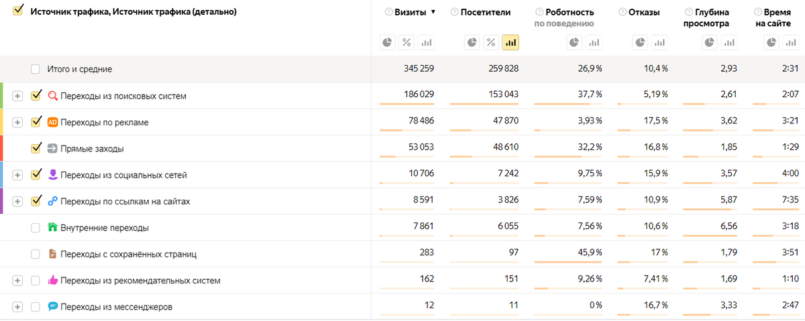Click the pie chart icon under Время на сайте
This screenshot has width=805, height=321.
770,43
